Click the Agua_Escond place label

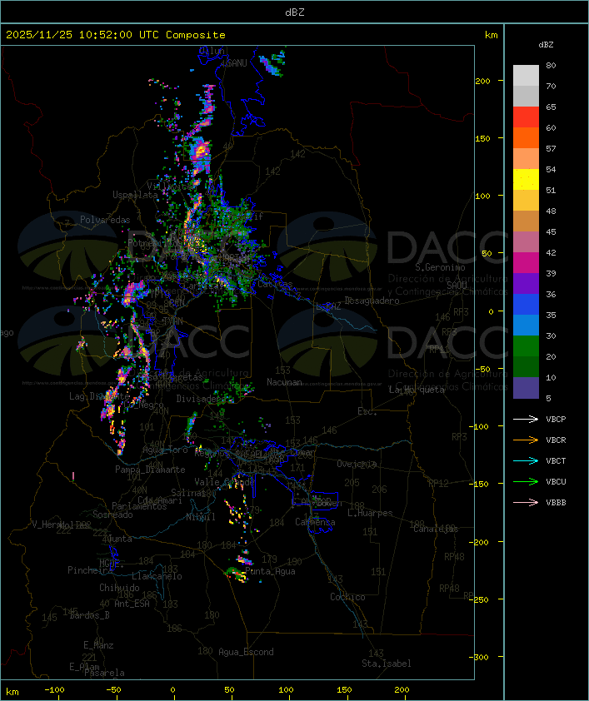(x=246, y=652)
